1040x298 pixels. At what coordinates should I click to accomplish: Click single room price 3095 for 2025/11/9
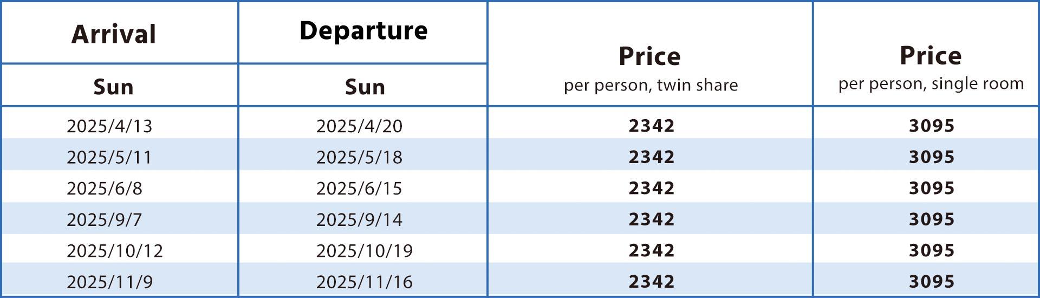932,282
